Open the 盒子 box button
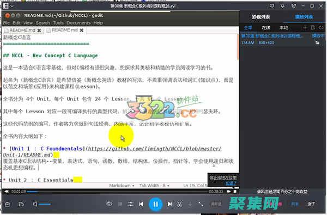327x215 pixels. (311, 204)
